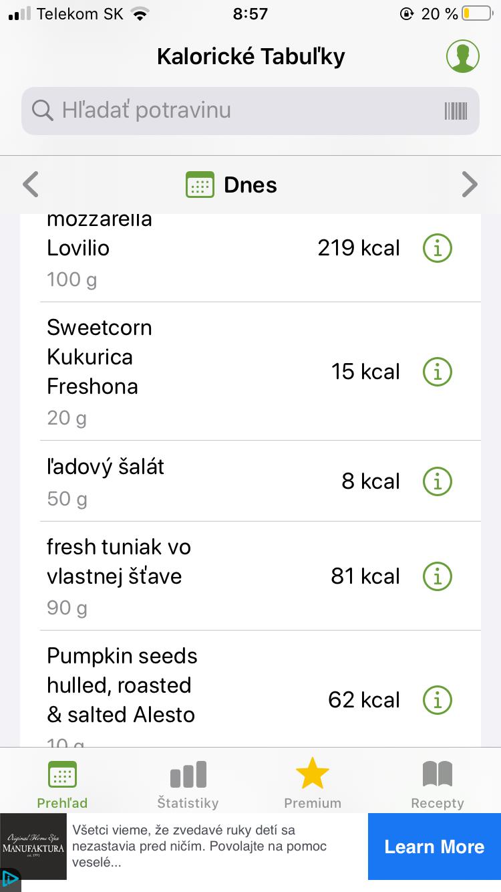Open the Štatistiky tab
The image size is (501, 892).
click(x=188, y=784)
